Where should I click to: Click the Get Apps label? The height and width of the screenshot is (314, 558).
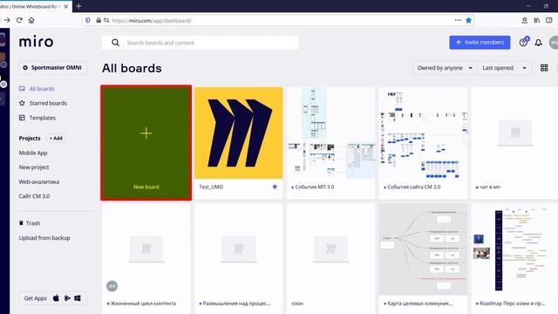pyautogui.click(x=35, y=298)
